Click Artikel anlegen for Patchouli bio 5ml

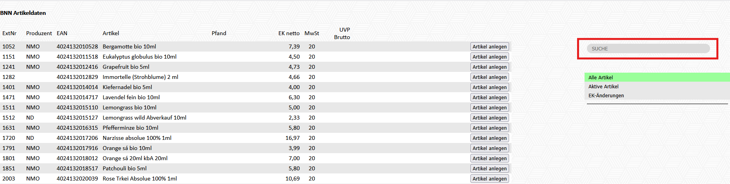[489, 168]
